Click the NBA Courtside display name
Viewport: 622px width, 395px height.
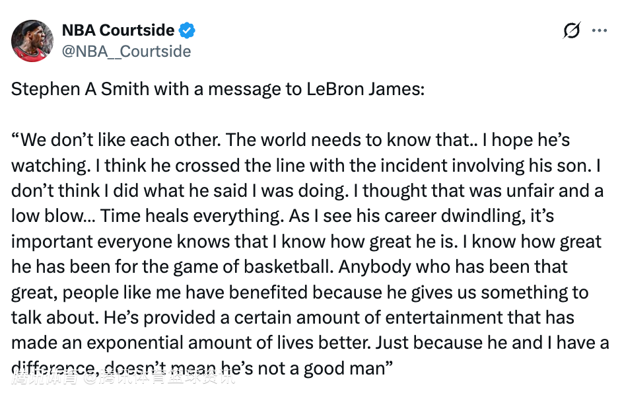tap(118, 30)
